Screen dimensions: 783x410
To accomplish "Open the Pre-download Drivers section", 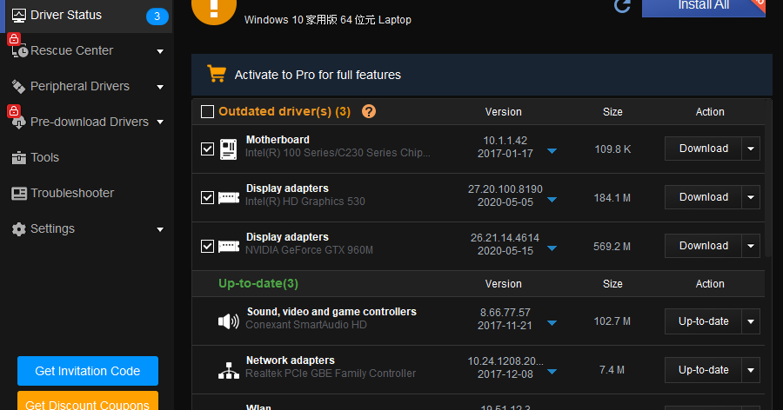I will (x=89, y=122).
